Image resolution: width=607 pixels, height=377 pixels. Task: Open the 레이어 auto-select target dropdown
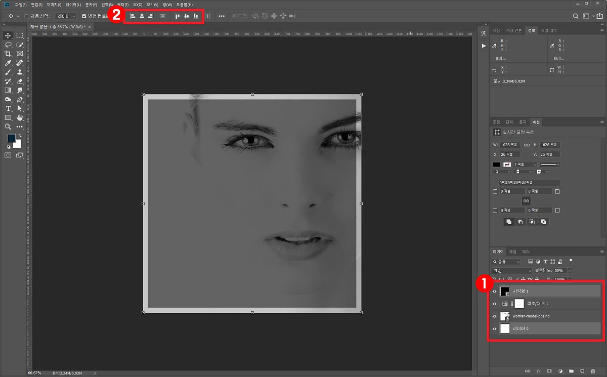pos(66,16)
